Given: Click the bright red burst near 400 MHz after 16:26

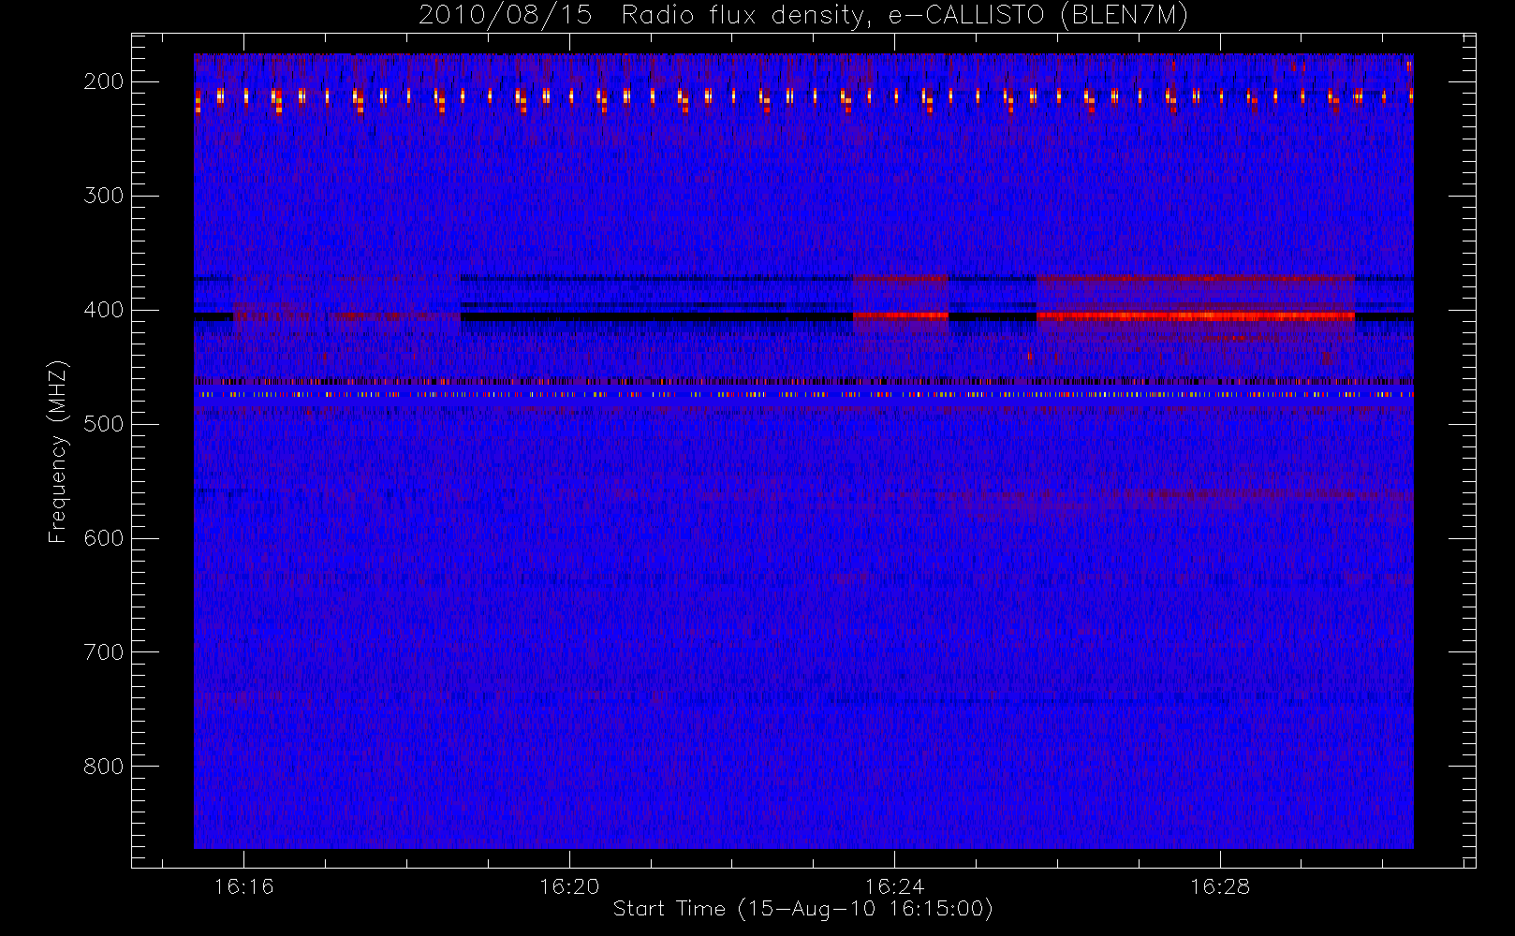Looking at the screenshot, I should point(1196,316).
